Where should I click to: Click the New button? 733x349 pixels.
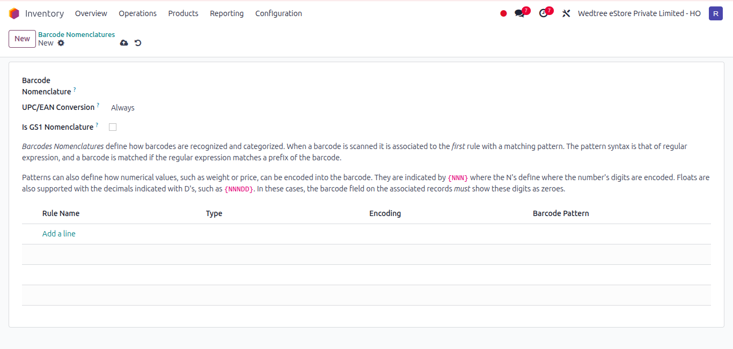[x=23, y=39]
